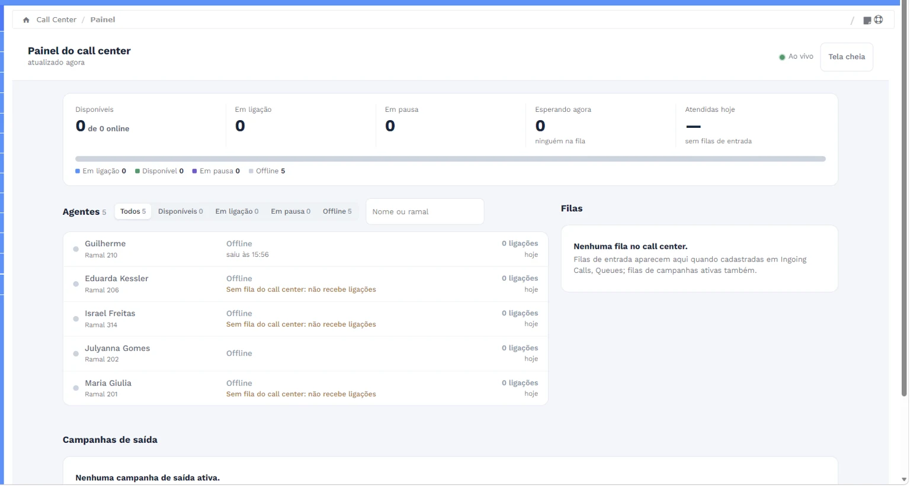Filter agents by Em pausa tab

pos(290,211)
